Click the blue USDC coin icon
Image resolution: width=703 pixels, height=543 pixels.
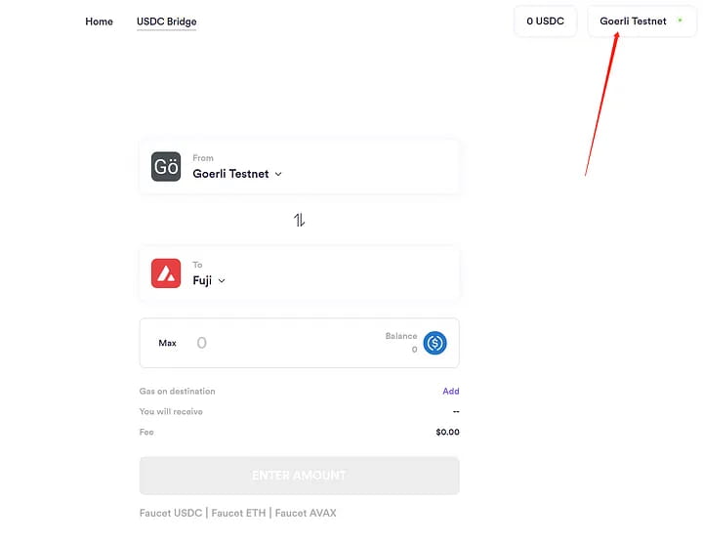434,343
